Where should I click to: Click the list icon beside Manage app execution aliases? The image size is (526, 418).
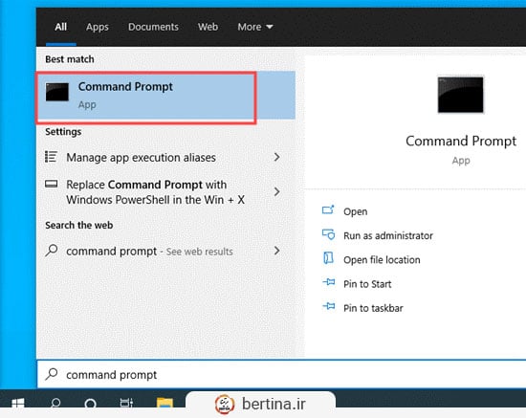[x=52, y=157]
